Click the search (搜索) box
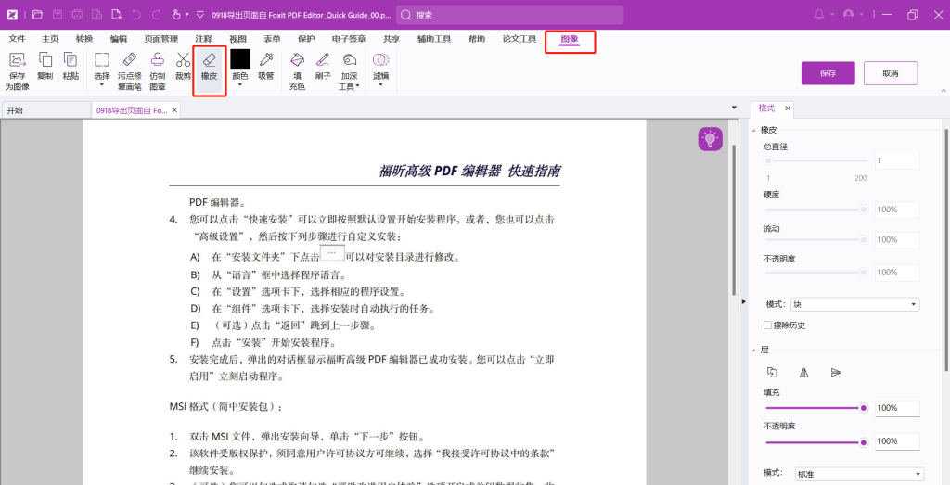 (x=509, y=15)
